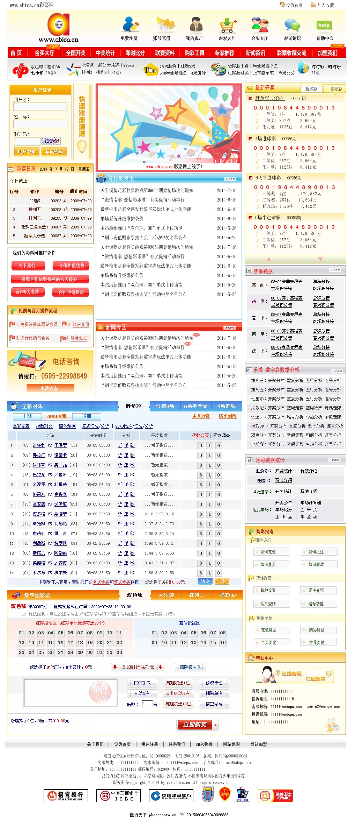Click the 用户登录 login button
355x818 pixels.
click(x=27, y=151)
